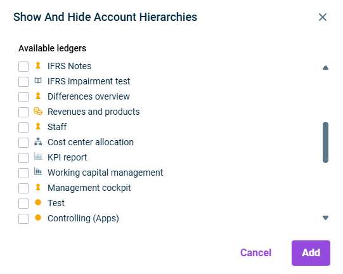
Task: Enable the Differences overview checkbox
Action: 23,97
